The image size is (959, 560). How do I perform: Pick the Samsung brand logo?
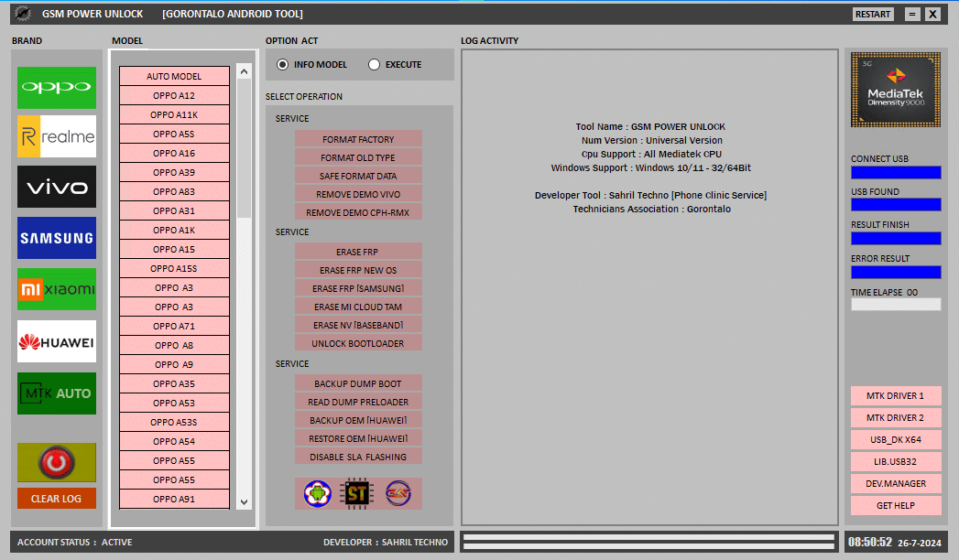coord(56,238)
